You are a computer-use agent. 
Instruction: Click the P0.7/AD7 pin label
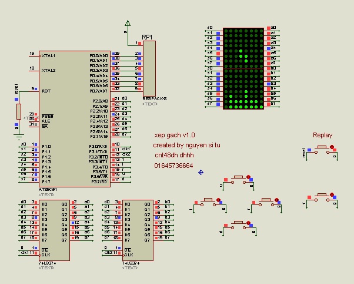coord(99,91)
